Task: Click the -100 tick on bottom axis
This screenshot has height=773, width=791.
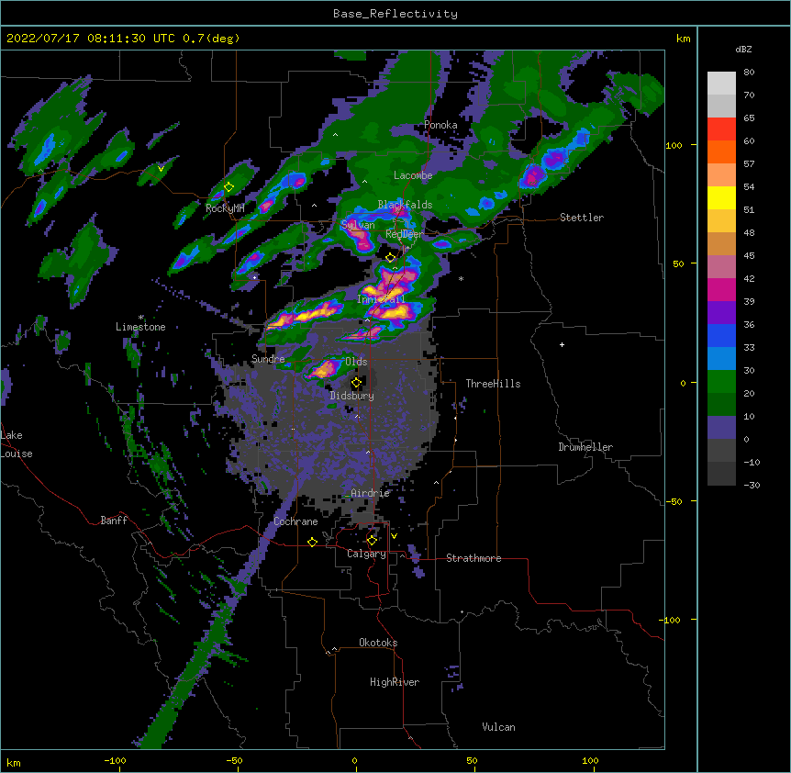Action: 115,760
